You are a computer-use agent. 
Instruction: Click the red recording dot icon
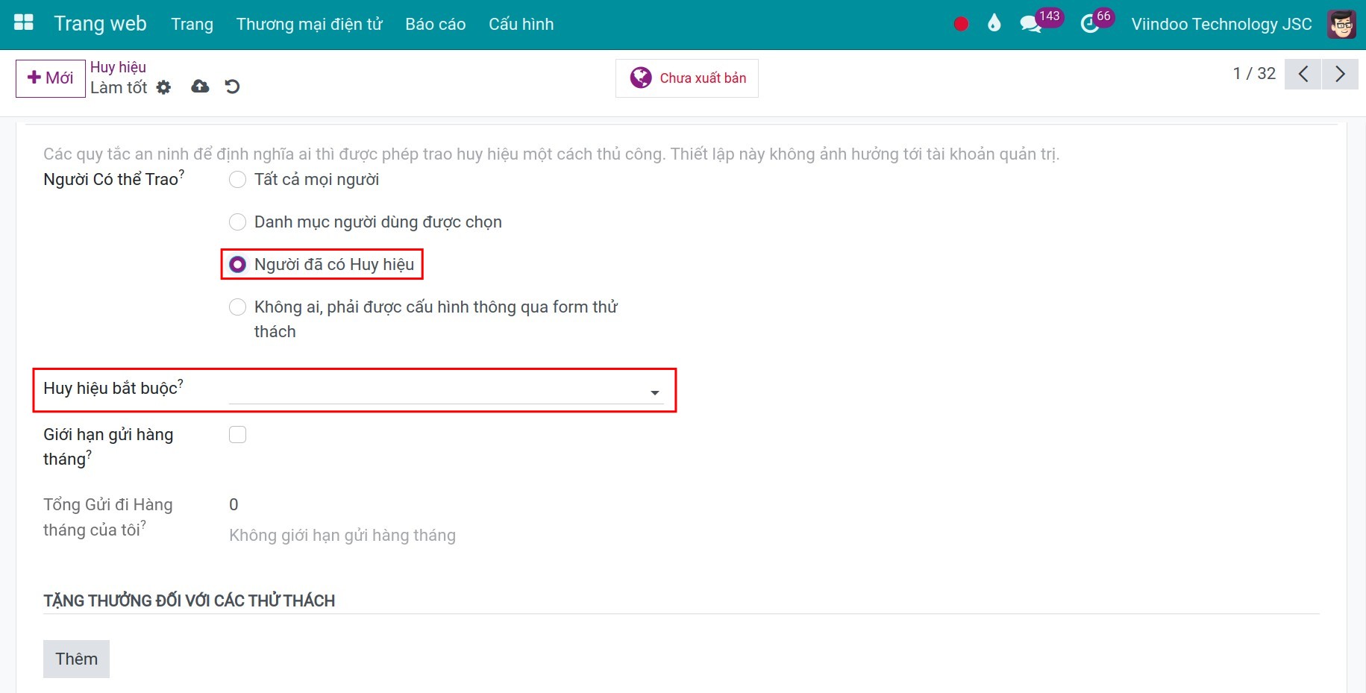tap(961, 24)
